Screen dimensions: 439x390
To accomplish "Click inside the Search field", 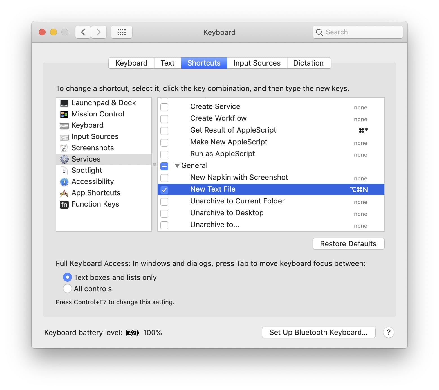I will tap(357, 32).
